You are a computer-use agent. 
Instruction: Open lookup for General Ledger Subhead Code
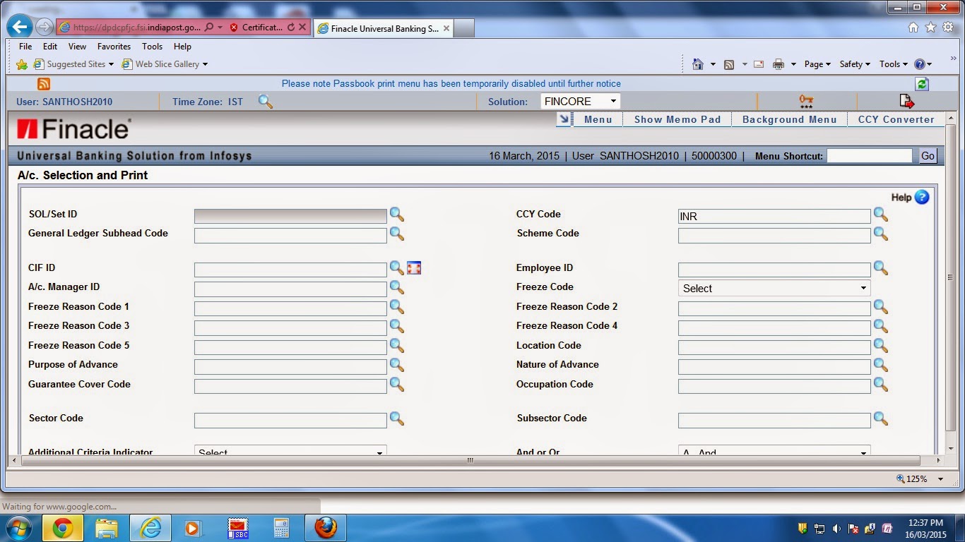click(x=397, y=234)
